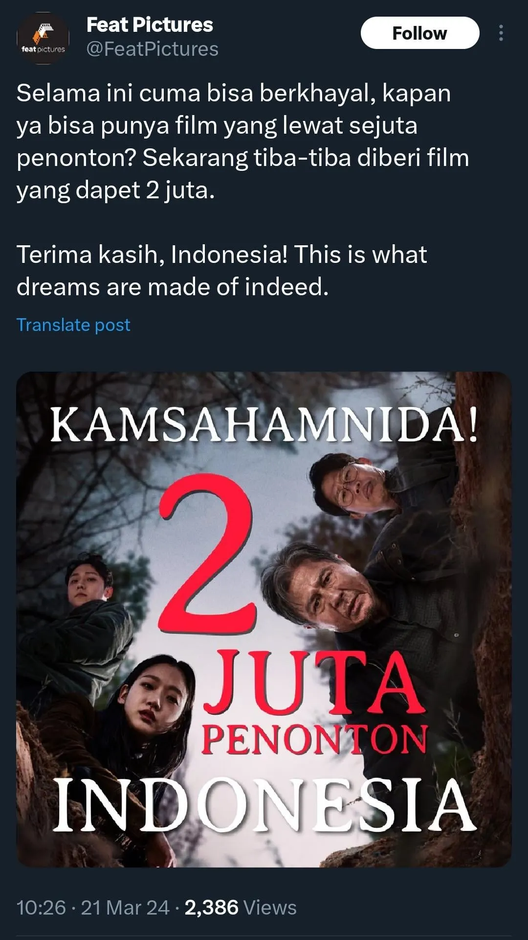Open the three-dot more options menu
Viewport: 528px width, 940px height.
pos(501,33)
